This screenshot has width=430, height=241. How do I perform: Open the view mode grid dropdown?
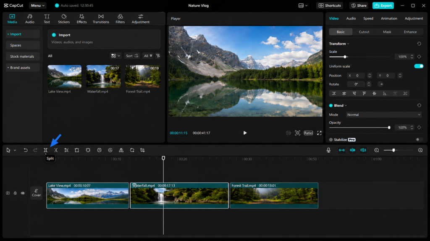[115, 56]
